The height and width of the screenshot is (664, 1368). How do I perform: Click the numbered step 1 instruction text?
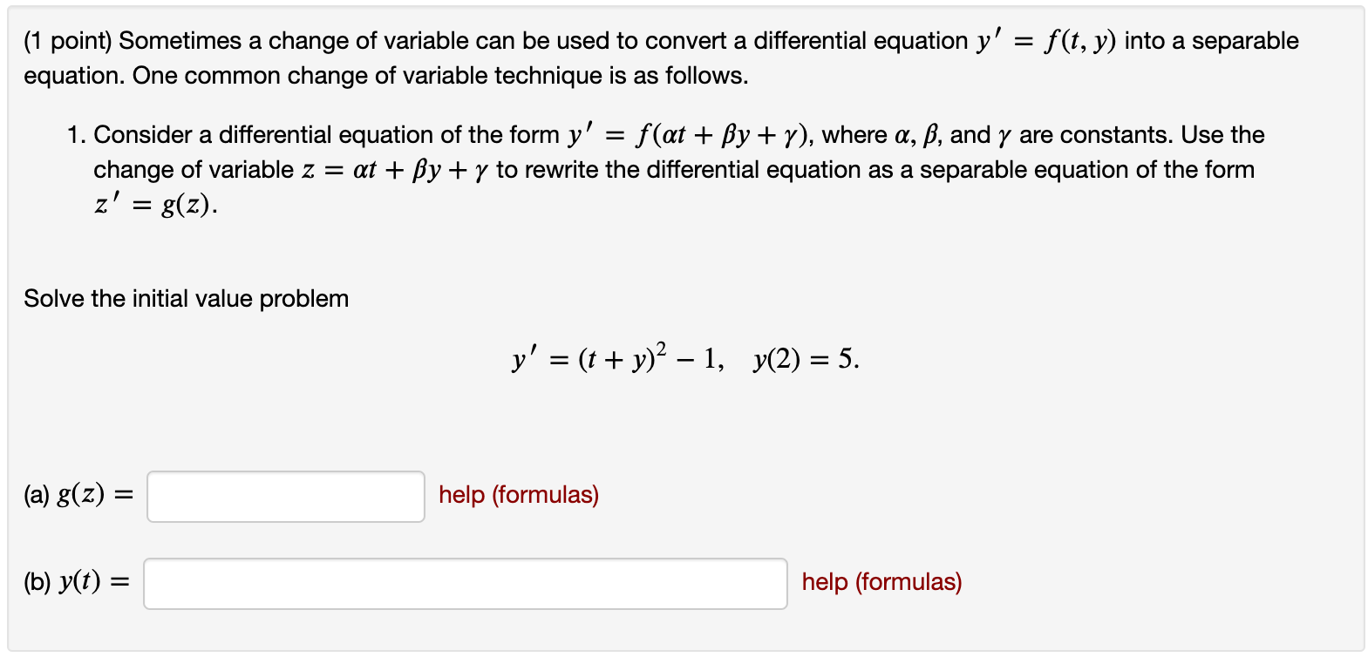tap(349, 135)
